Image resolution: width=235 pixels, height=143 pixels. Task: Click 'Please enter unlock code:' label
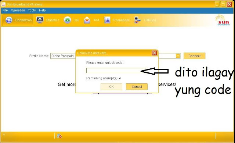105,63
